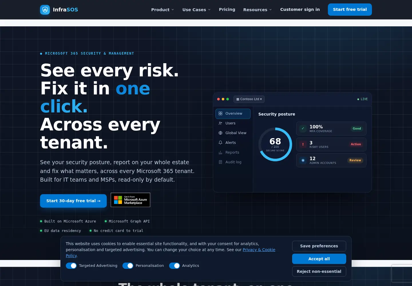Turn off the Personalisation toggle

(128, 266)
